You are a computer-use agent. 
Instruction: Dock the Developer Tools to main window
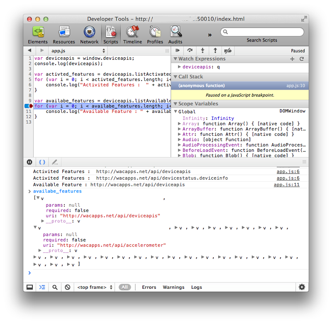pos(29,287)
